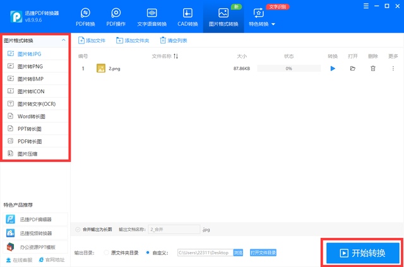Select 图片转BMP in sidebar

[x=35, y=79]
